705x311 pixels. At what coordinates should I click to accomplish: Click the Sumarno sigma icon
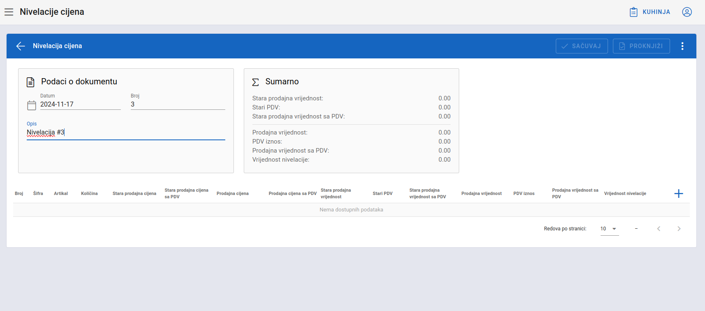tap(255, 82)
